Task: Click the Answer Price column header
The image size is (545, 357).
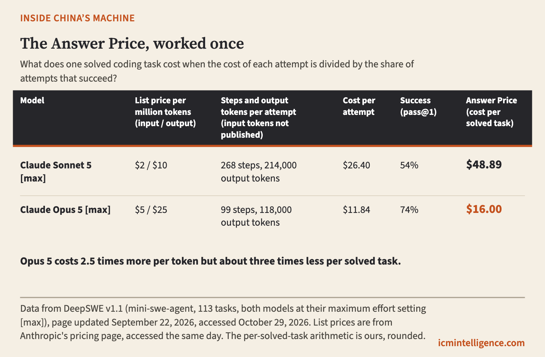Action: [491, 112]
